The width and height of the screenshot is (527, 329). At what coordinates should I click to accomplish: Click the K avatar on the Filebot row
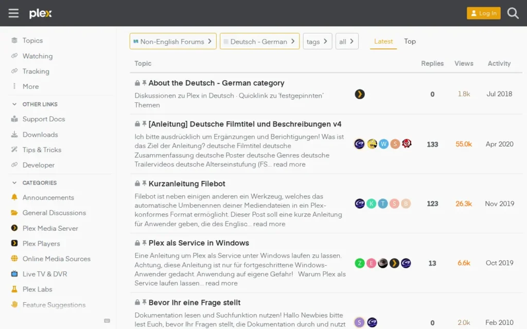(371, 204)
